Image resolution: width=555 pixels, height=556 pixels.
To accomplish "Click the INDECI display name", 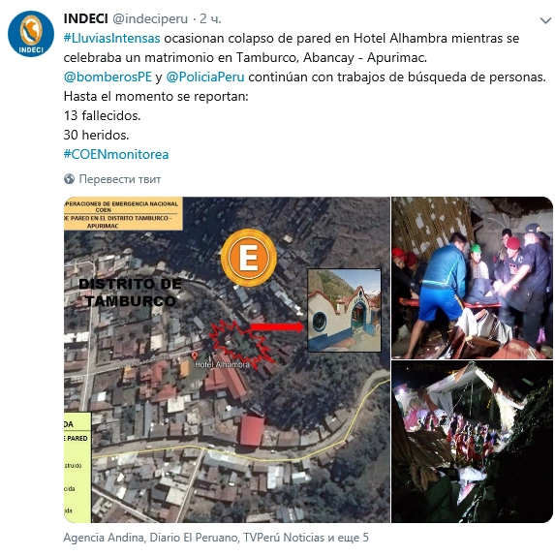I will coord(85,18).
